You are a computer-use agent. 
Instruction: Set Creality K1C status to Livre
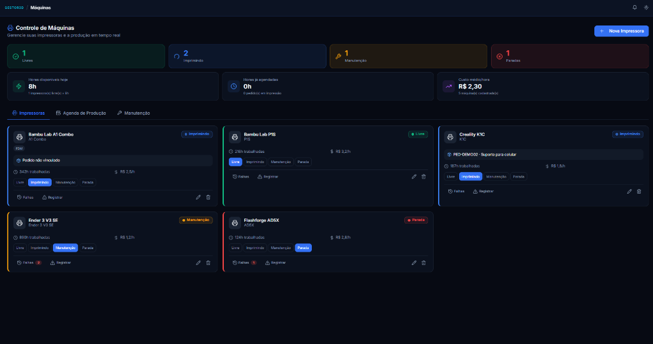click(x=451, y=177)
